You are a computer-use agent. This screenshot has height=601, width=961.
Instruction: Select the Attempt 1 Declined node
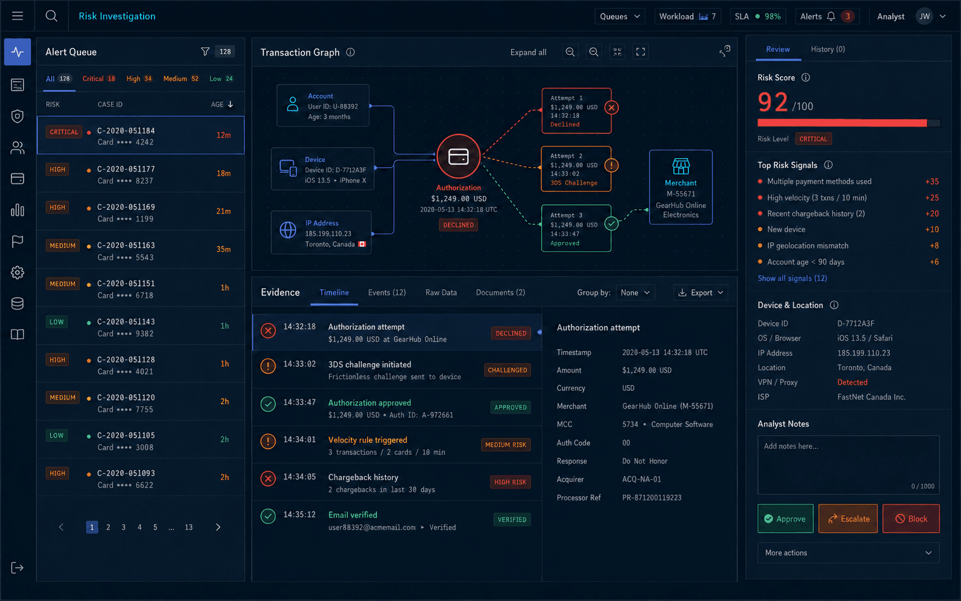(576, 110)
